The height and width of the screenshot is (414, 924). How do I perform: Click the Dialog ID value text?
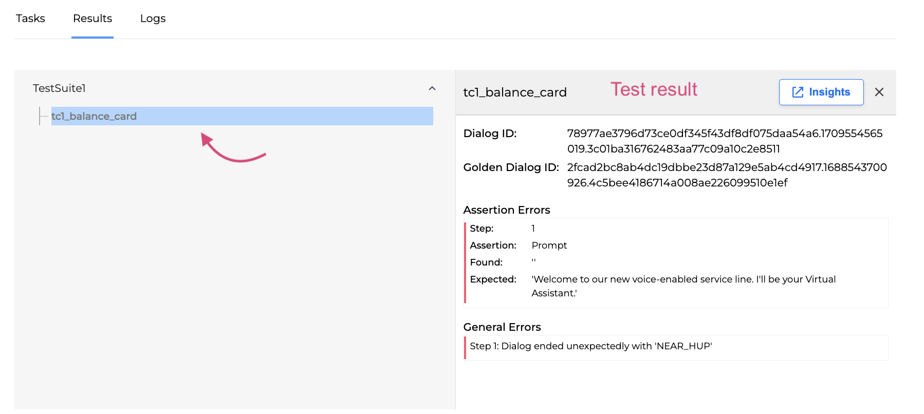coord(724,141)
